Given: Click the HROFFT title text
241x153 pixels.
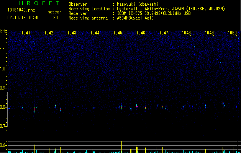Looking at the screenshot, I should 39,3.
